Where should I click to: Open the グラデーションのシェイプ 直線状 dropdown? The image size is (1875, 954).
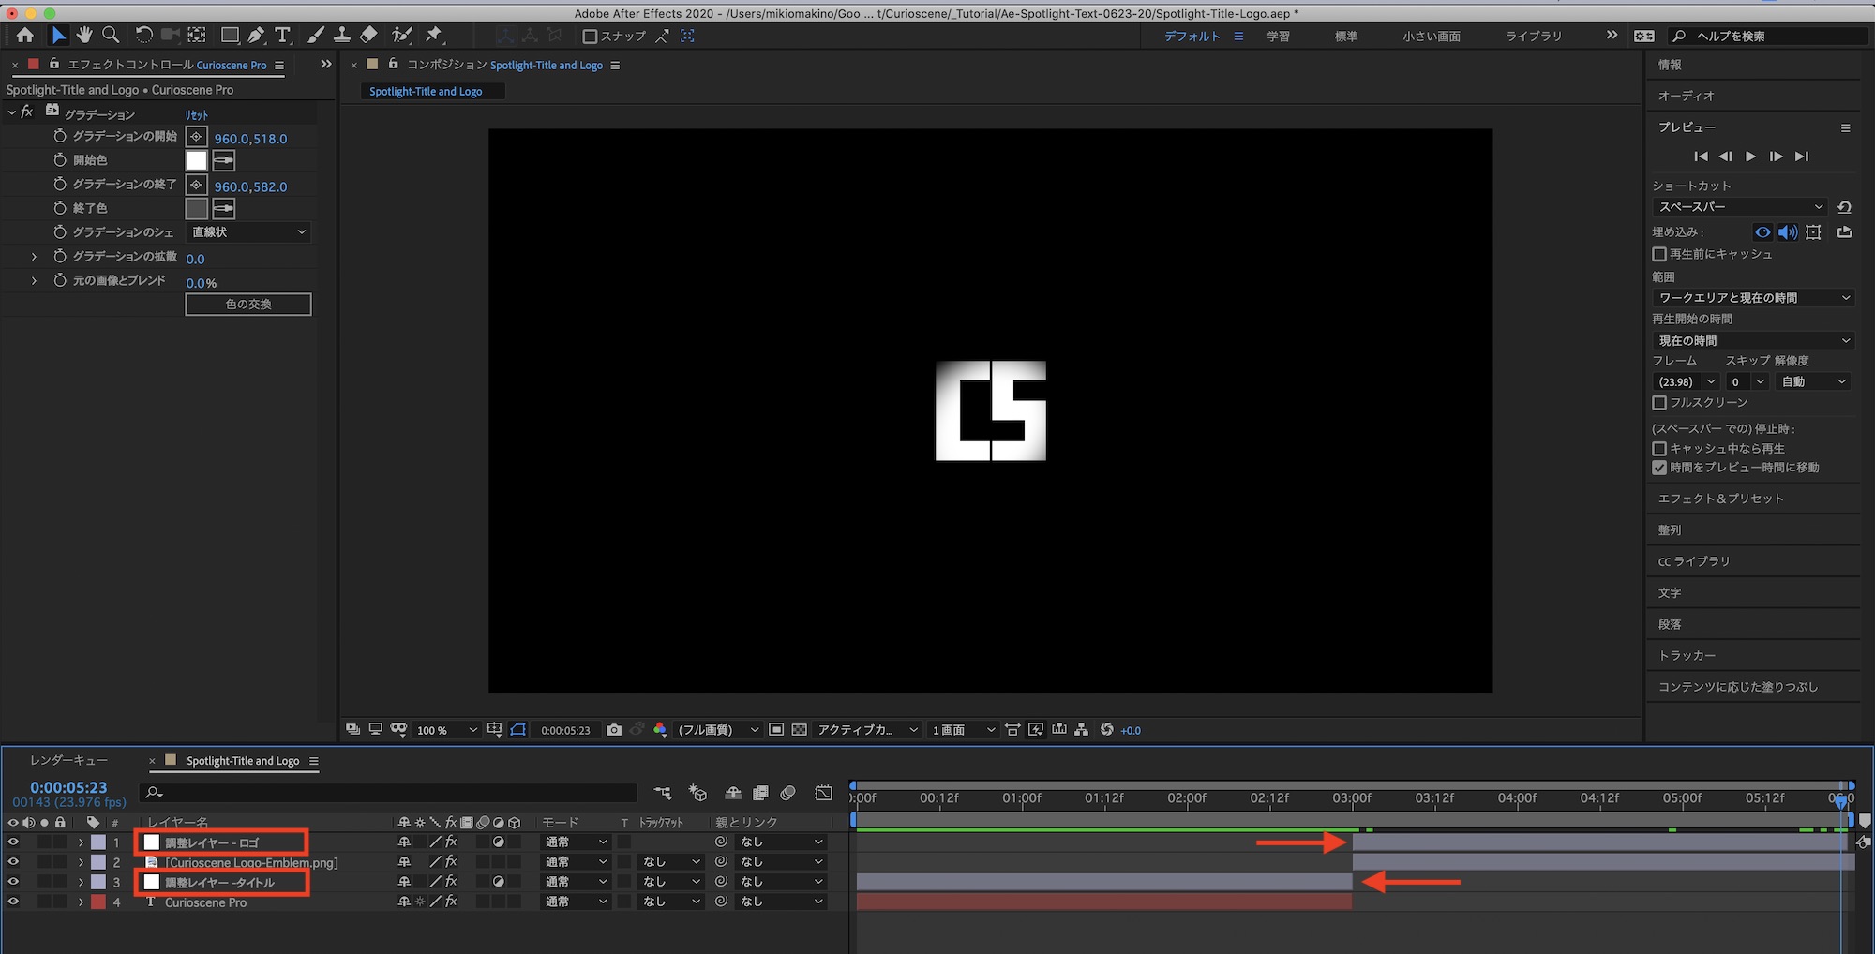coord(248,232)
